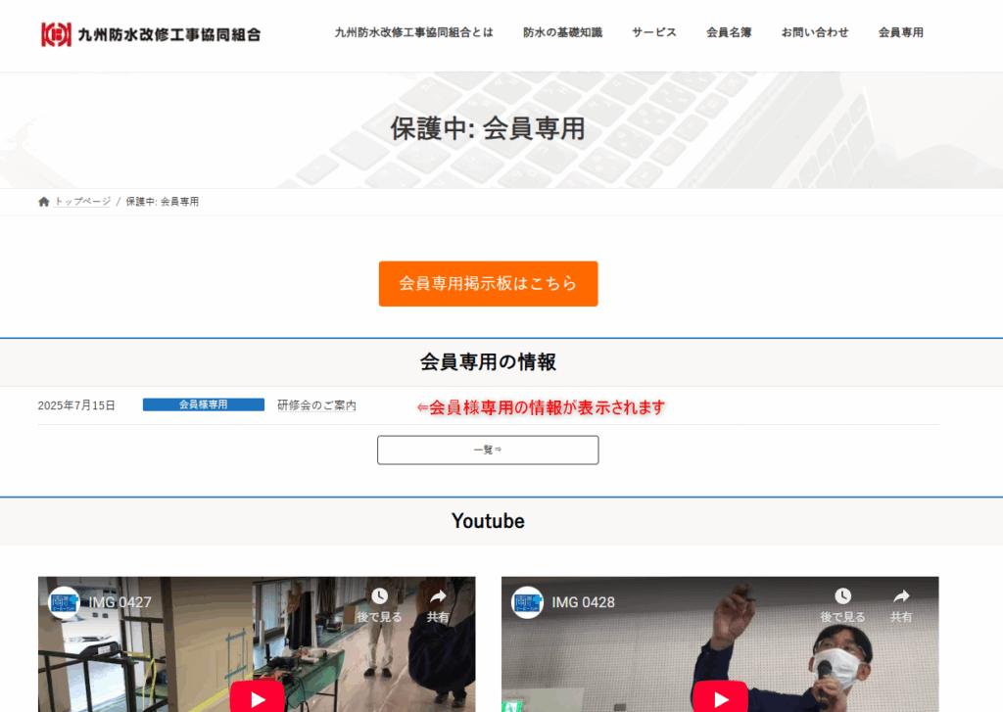This screenshot has height=712, width=1003.
Task: Click the Share arrow on IMG 0428 video
Action: tap(901, 596)
